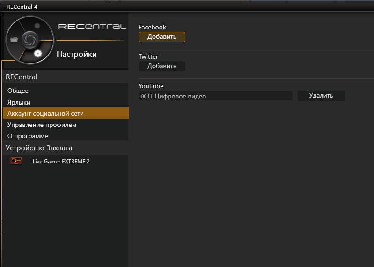Click the record dot on circular dial

click(x=37, y=26)
